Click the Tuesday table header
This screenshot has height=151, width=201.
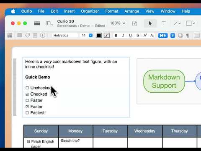point(110,131)
